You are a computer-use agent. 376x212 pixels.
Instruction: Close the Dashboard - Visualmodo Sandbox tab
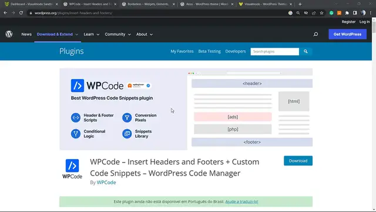click(x=57, y=4)
